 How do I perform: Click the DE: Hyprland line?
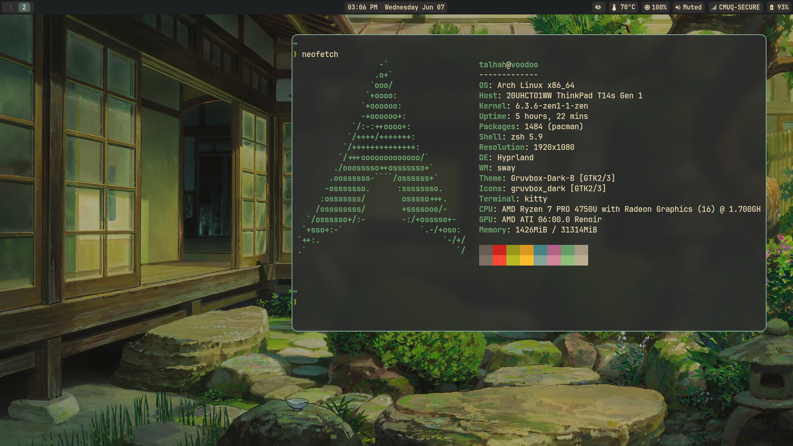506,157
